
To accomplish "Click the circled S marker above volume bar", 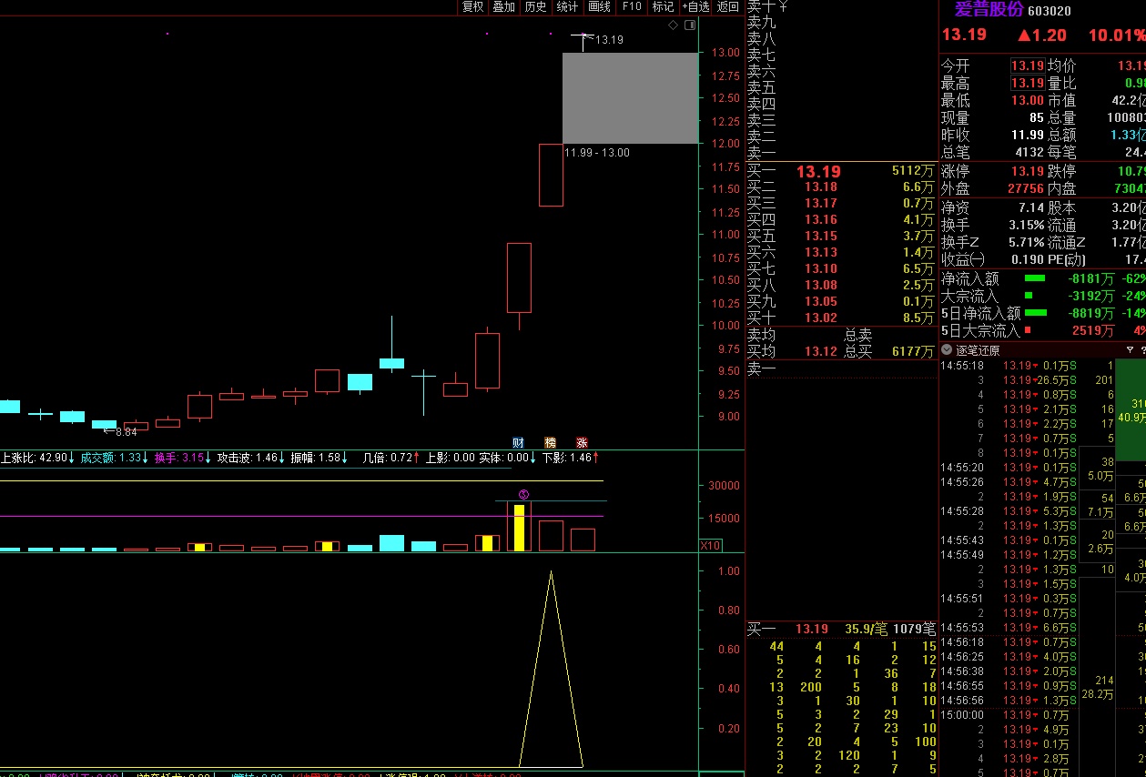I will point(523,494).
